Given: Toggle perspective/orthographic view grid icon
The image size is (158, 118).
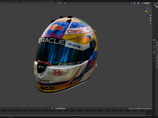Looking at the screenshot, I should (x=150, y=23).
